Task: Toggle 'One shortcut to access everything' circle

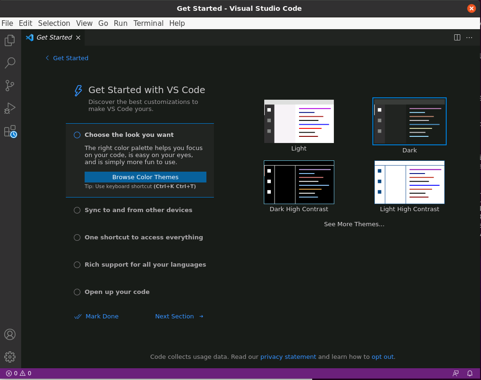Action: point(77,237)
